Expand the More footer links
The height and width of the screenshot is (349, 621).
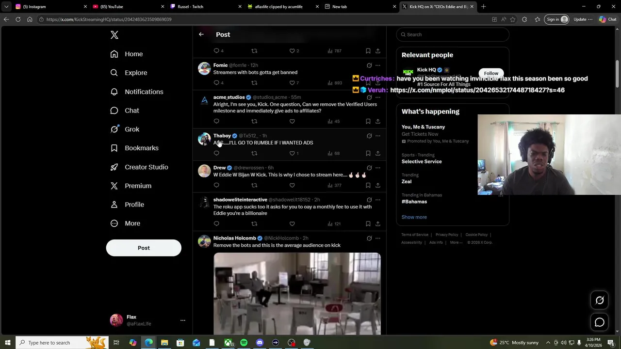click(456, 242)
